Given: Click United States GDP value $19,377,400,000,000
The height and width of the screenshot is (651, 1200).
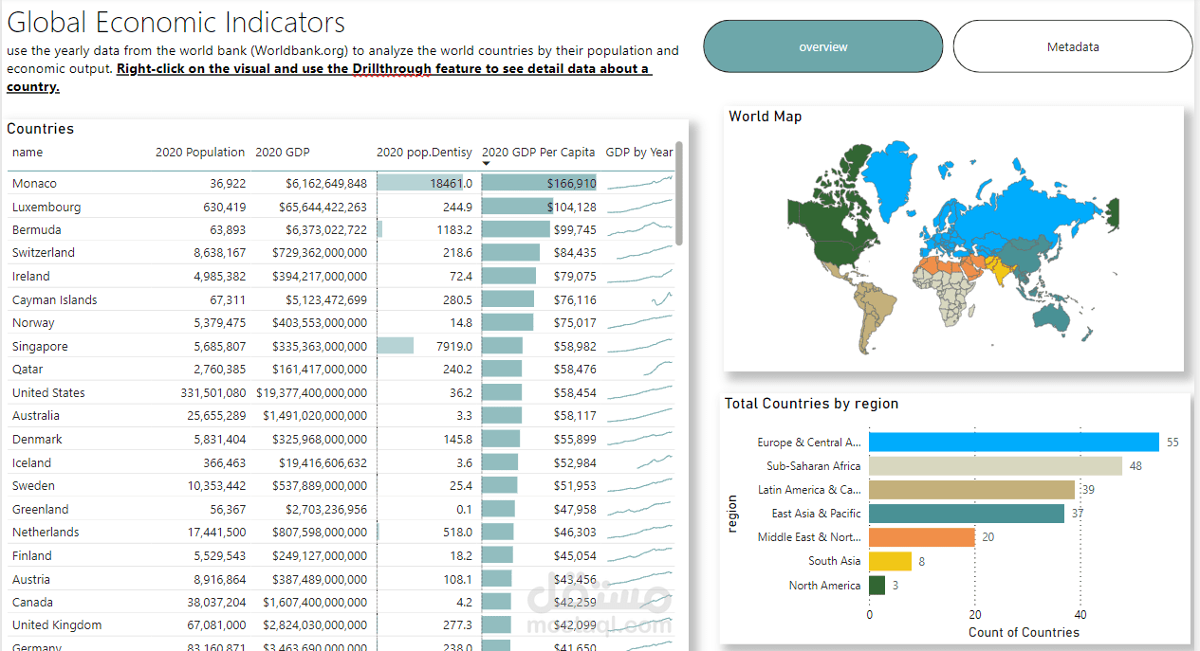Looking at the screenshot, I should (x=309, y=392).
